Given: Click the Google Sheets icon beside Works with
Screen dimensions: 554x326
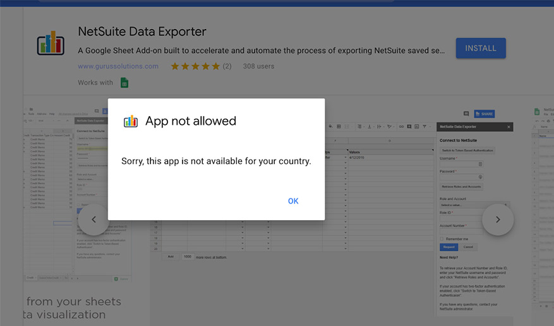Looking at the screenshot, I should [124, 83].
